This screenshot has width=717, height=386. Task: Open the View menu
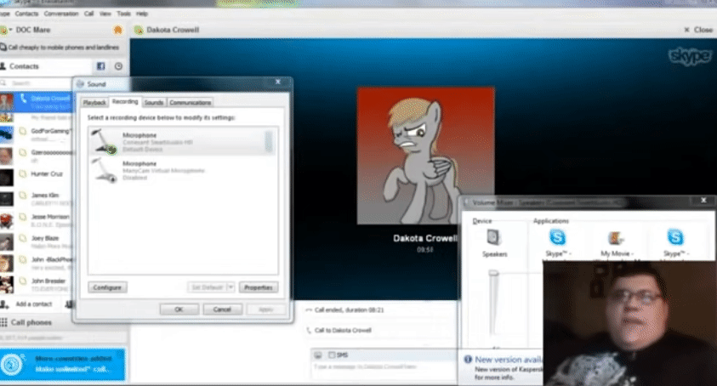(105, 14)
